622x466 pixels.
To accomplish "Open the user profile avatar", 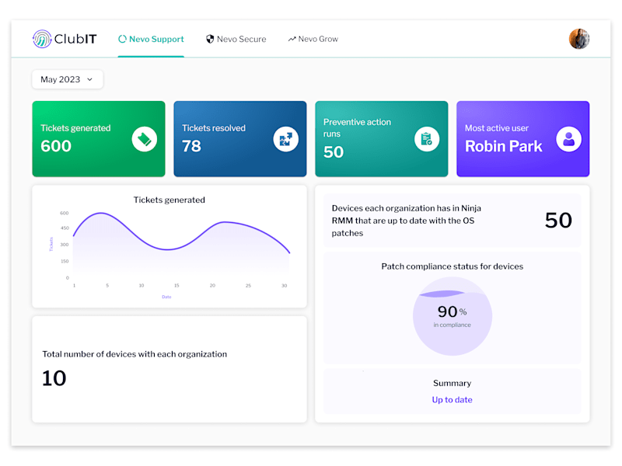I will [x=579, y=39].
